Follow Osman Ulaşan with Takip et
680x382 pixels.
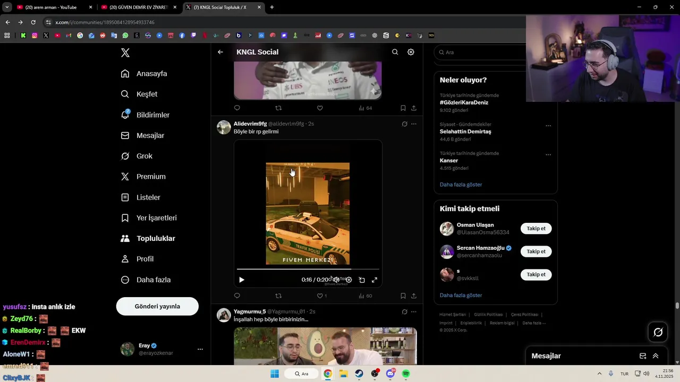pos(536,229)
